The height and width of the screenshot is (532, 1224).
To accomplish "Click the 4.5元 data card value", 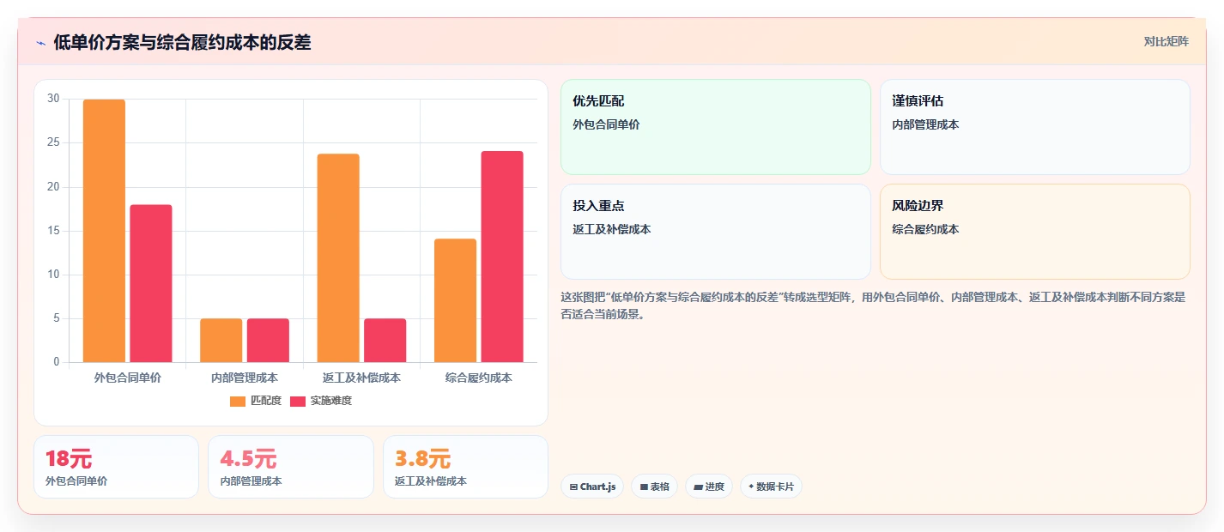I will pyautogui.click(x=248, y=459).
